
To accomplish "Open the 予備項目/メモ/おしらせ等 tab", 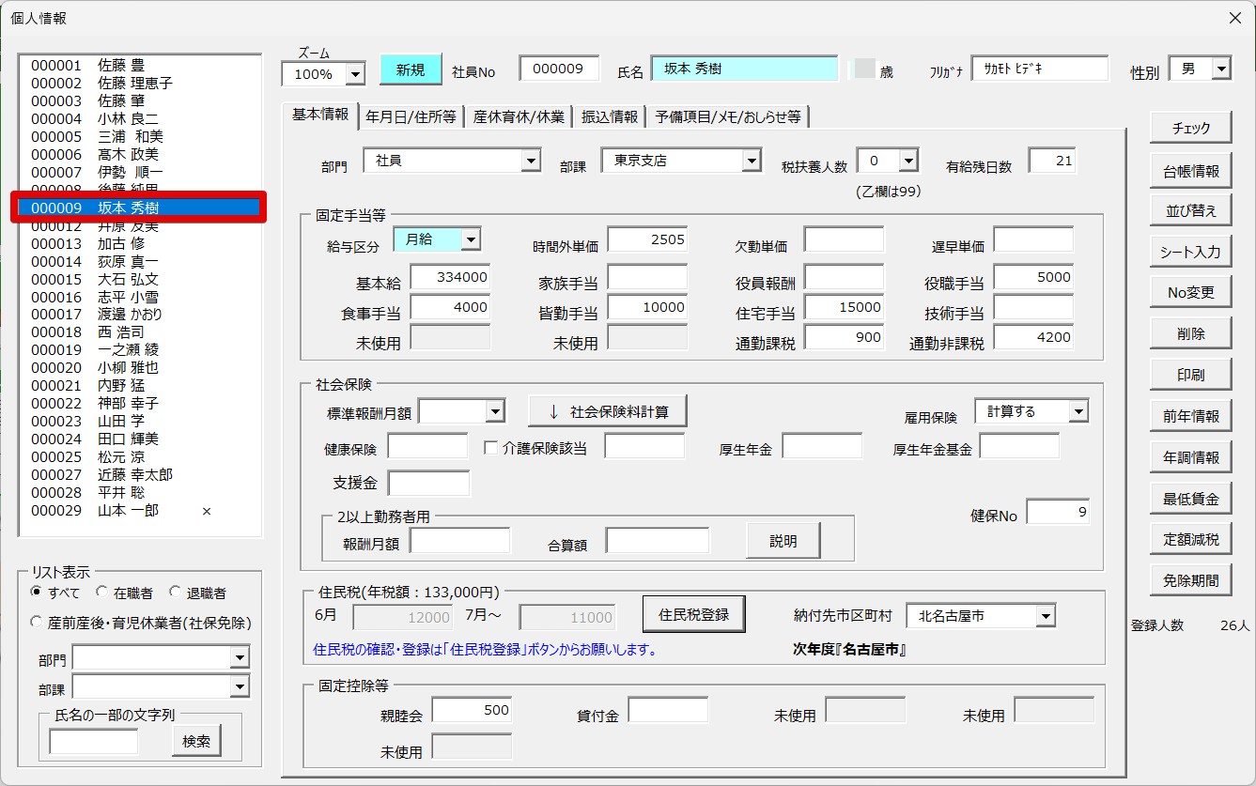I will pos(728,116).
